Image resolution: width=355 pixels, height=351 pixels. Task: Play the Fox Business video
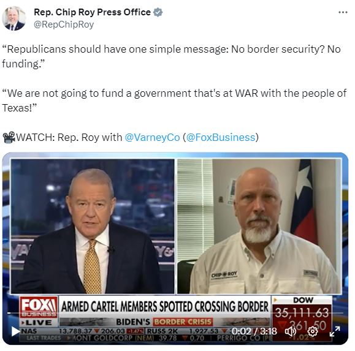click(x=15, y=331)
